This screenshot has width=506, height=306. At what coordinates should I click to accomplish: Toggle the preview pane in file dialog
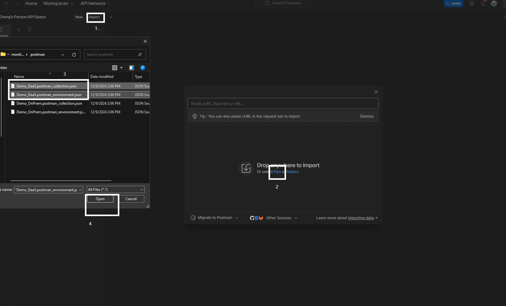pos(132,68)
